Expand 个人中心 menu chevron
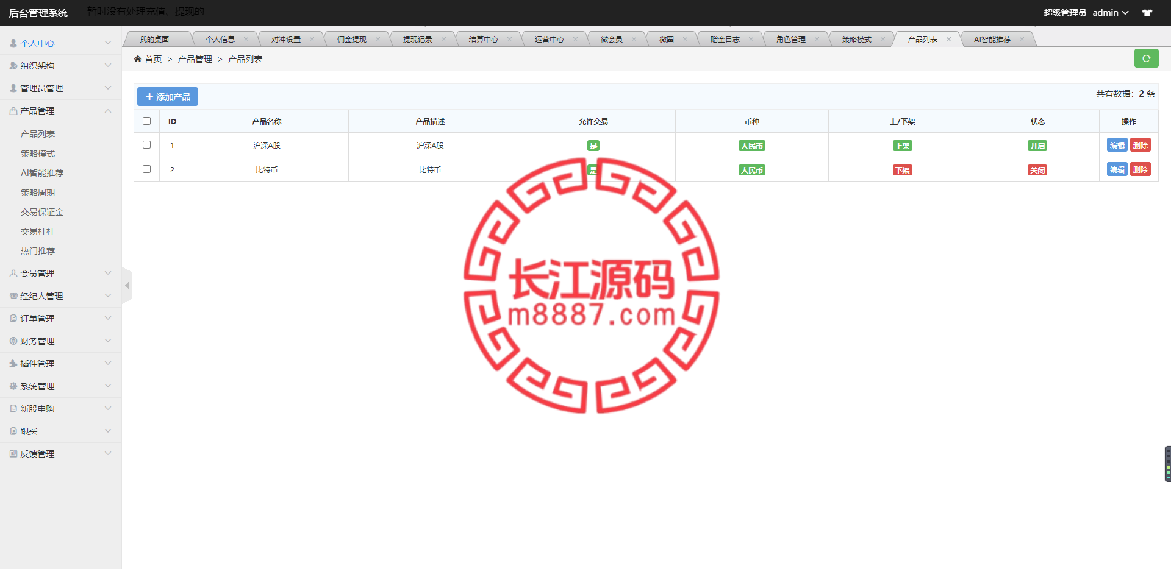Viewport: 1171px width, 569px height. point(108,43)
